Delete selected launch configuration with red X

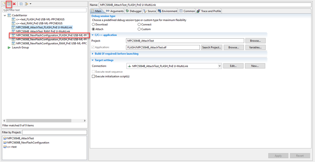click(x=14, y=4)
